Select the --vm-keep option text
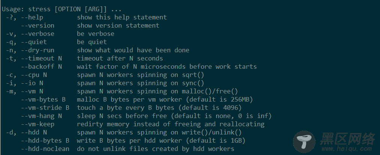 click(x=38, y=124)
